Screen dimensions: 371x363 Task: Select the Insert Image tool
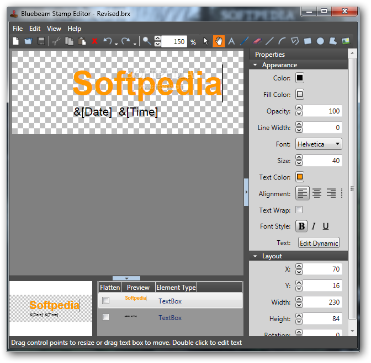tap(346, 41)
